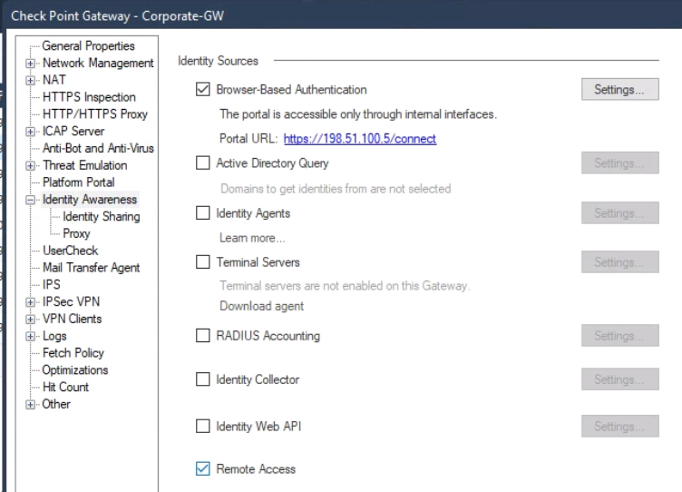
Task: Select VPN Clients in tree
Action: 73,319
